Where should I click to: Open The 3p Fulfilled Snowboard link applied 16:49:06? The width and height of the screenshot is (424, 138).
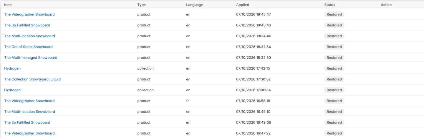click(x=27, y=122)
